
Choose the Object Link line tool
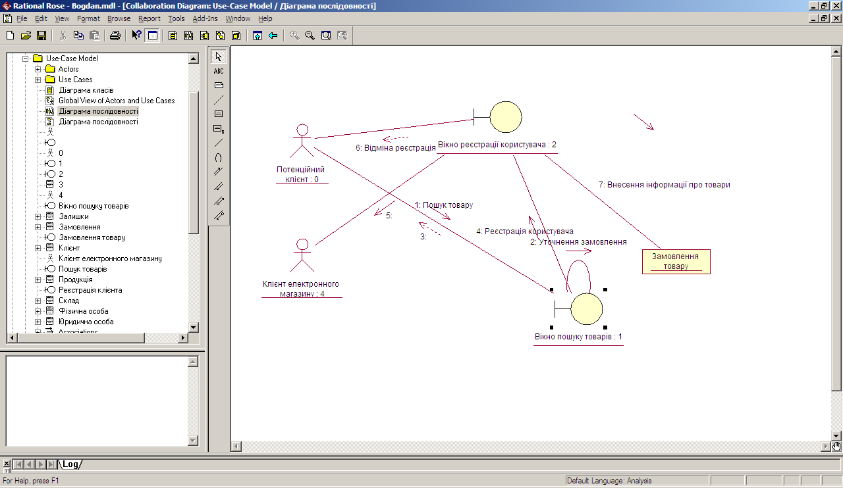[219, 143]
